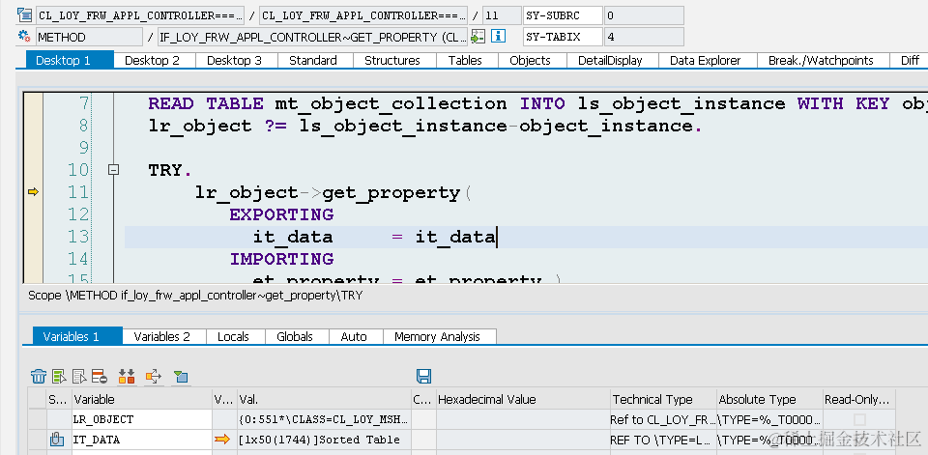
Task: Click the Hexadecimal Value column header
Action: [523, 399]
